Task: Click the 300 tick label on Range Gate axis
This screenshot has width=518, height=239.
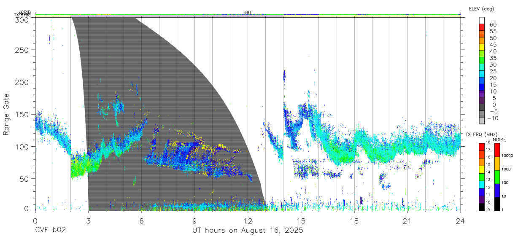Action: 22,19
